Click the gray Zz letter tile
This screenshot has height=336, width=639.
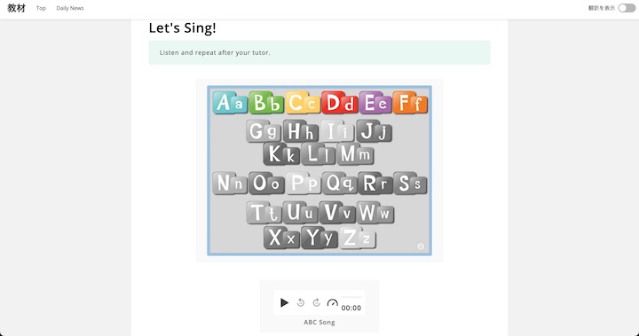(x=358, y=238)
